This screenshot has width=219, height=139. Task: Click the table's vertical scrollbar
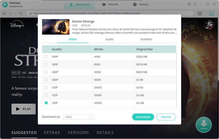coord(176,80)
